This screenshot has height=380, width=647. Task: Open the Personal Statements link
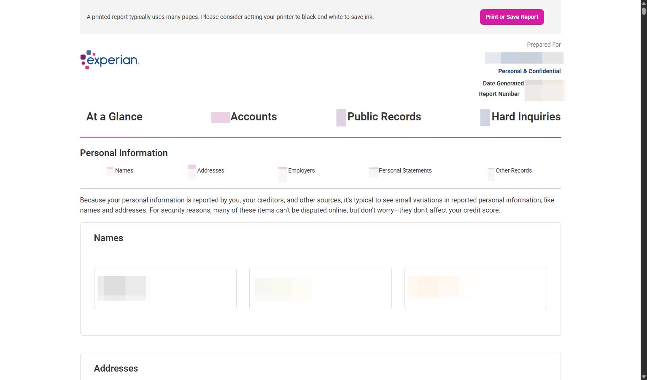pyautogui.click(x=405, y=170)
